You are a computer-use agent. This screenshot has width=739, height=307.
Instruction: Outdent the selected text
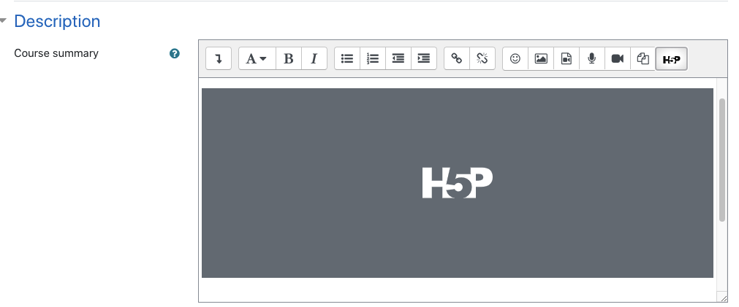coord(398,59)
